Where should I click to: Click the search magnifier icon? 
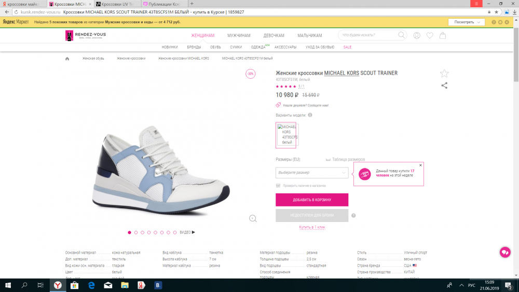click(x=401, y=35)
